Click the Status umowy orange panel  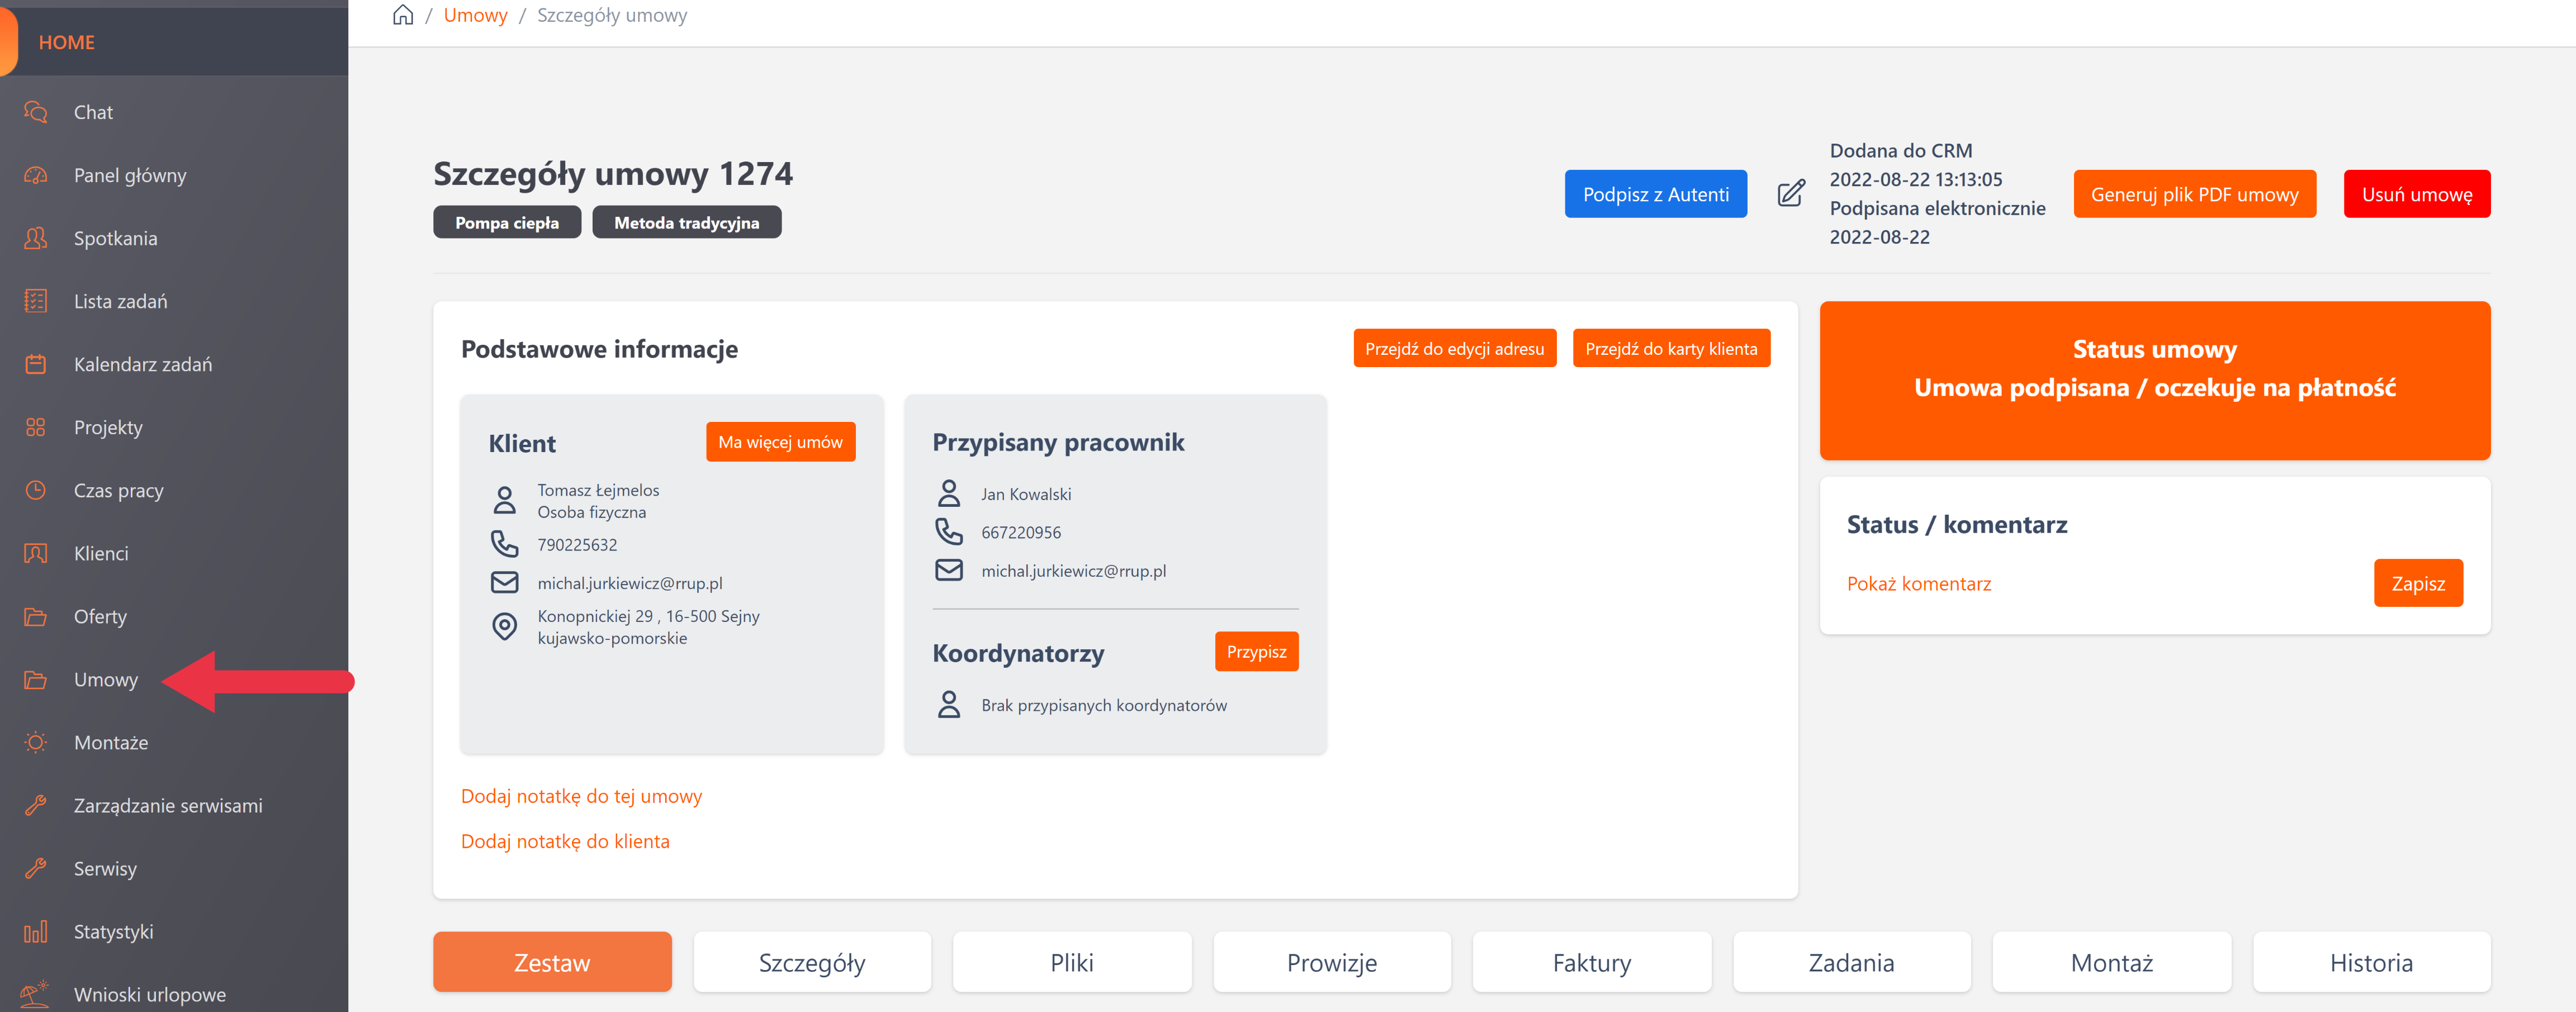(x=2154, y=380)
